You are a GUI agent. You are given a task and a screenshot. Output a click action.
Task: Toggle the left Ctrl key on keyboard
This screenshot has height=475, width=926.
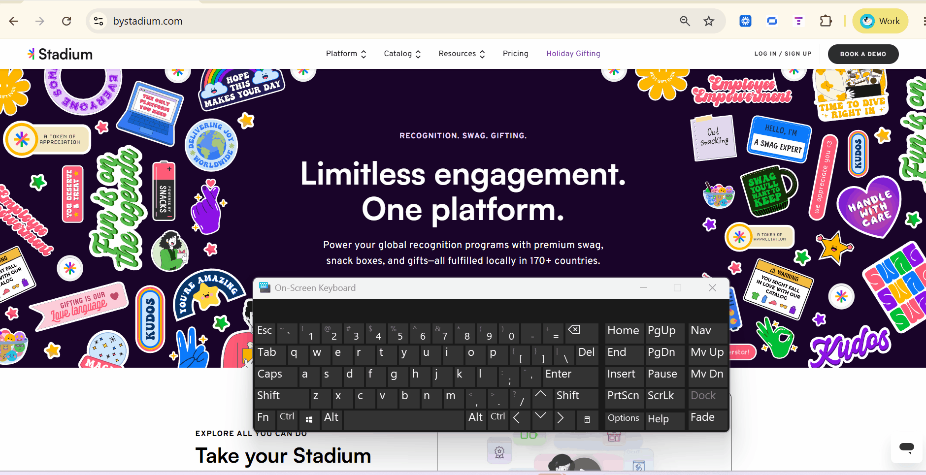coord(287,420)
